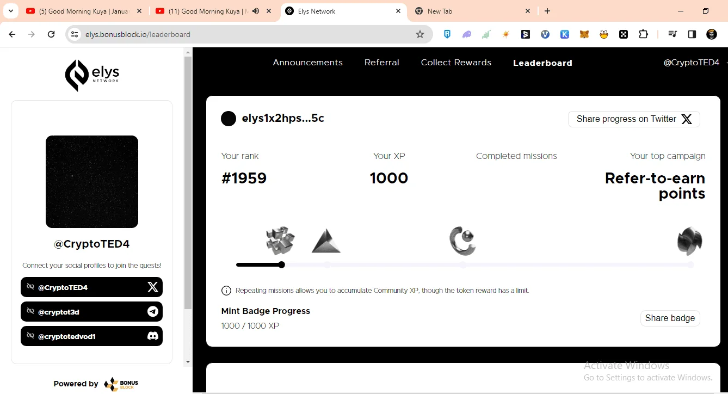Close the Elys Network tab
This screenshot has width=728, height=394.
[x=398, y=11]
